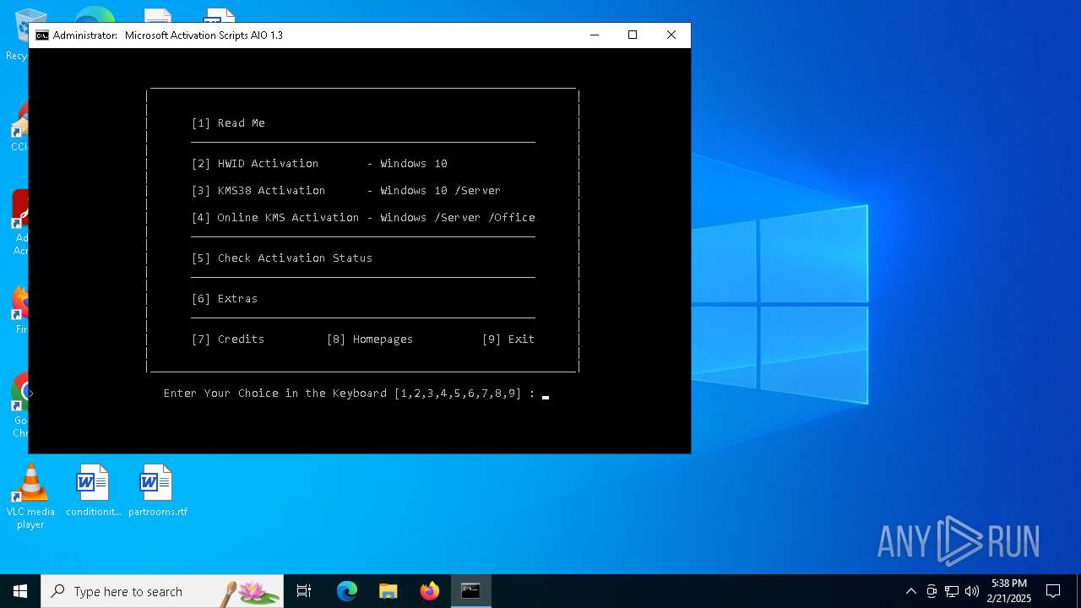Click the [9] Exit entry
Viewport: 1081px width, 608px height.
coord(508,339)
